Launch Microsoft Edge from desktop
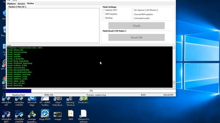The width and height of the screenshot is (220, 123). pos(32,101)
